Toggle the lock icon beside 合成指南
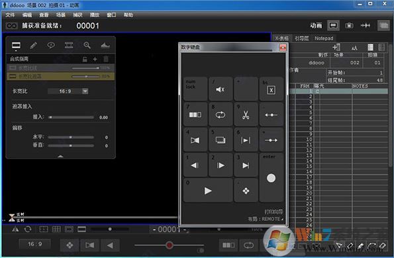Screen dimensions: 394x258 point(85,60)
